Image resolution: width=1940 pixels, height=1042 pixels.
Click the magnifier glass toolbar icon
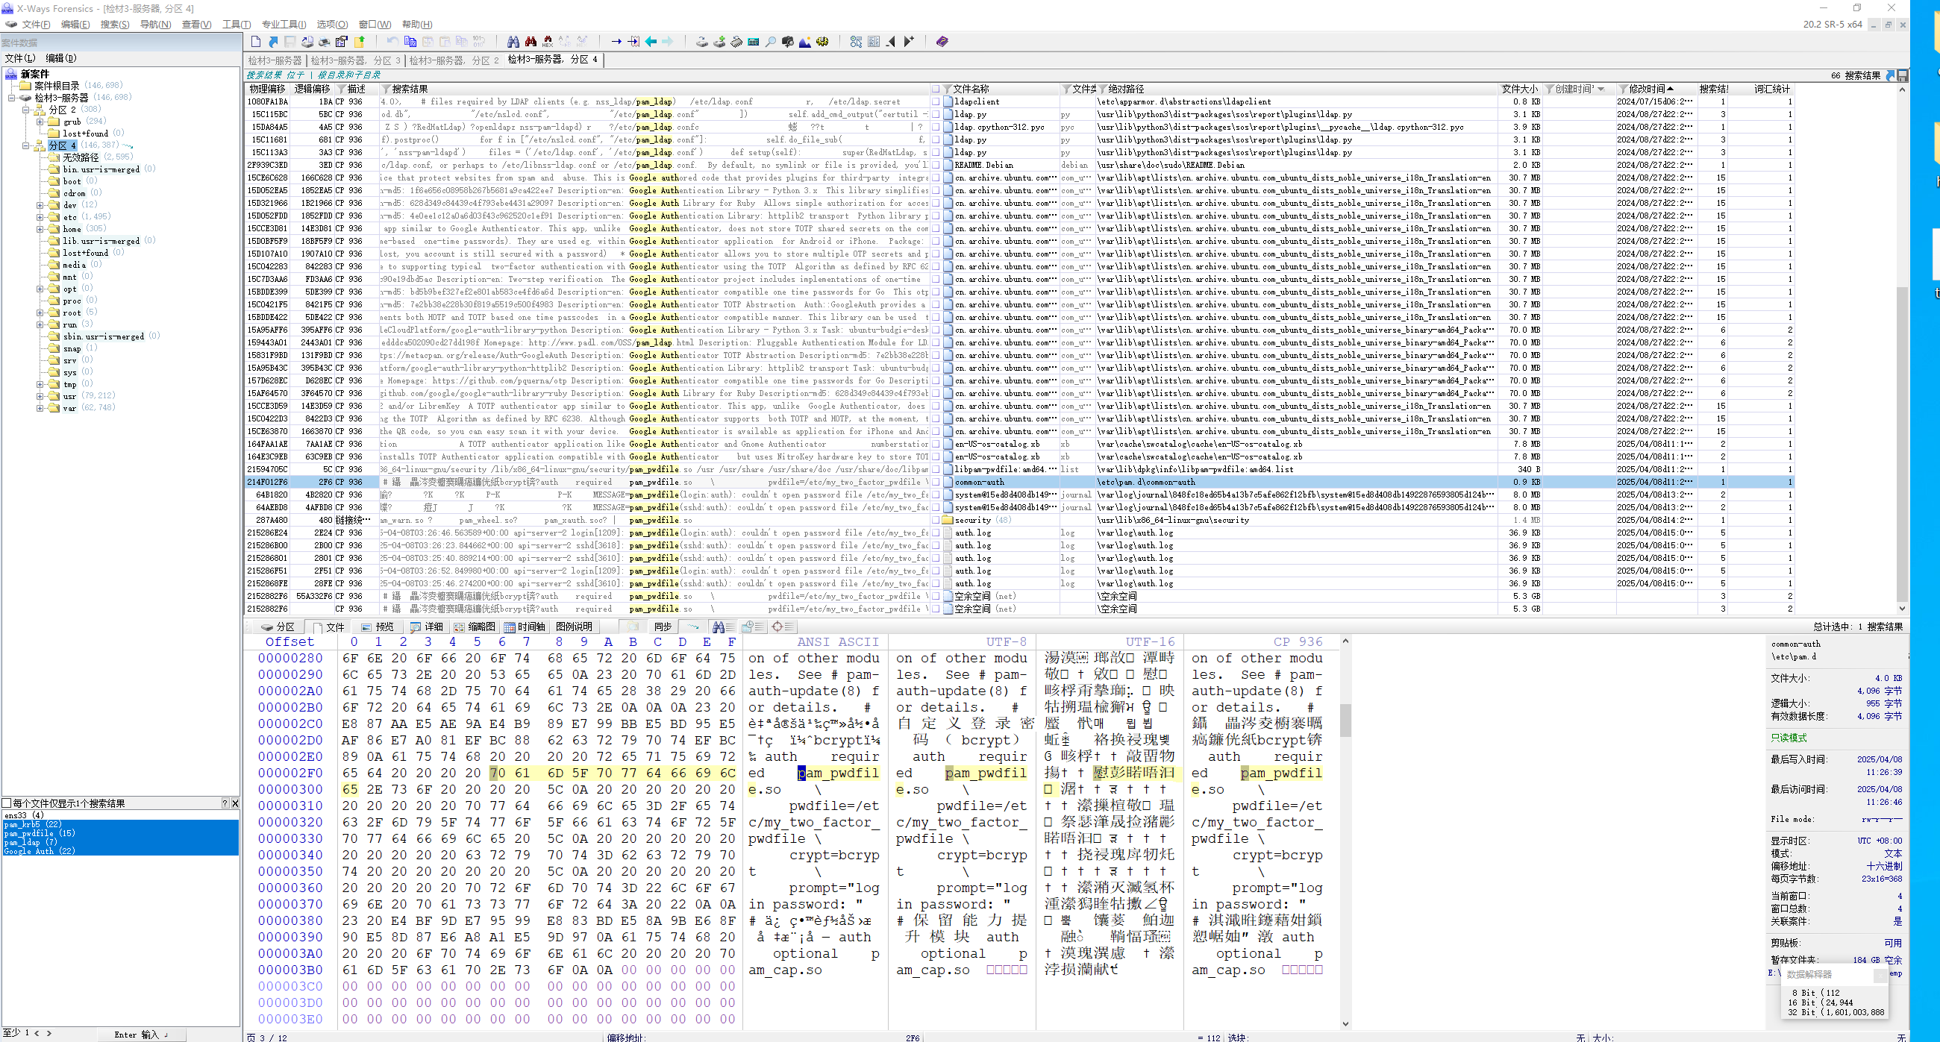click(771, 42)
